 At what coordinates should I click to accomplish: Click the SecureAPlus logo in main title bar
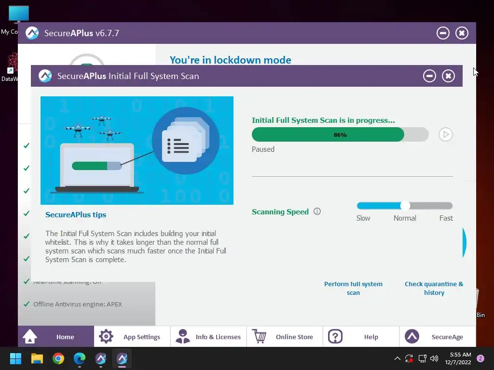32,33
